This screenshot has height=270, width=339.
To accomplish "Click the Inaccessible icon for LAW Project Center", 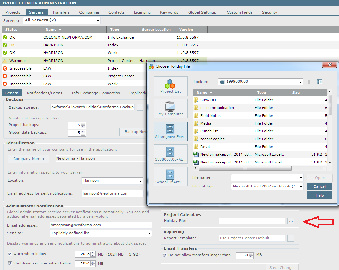I will coord(5,76).
